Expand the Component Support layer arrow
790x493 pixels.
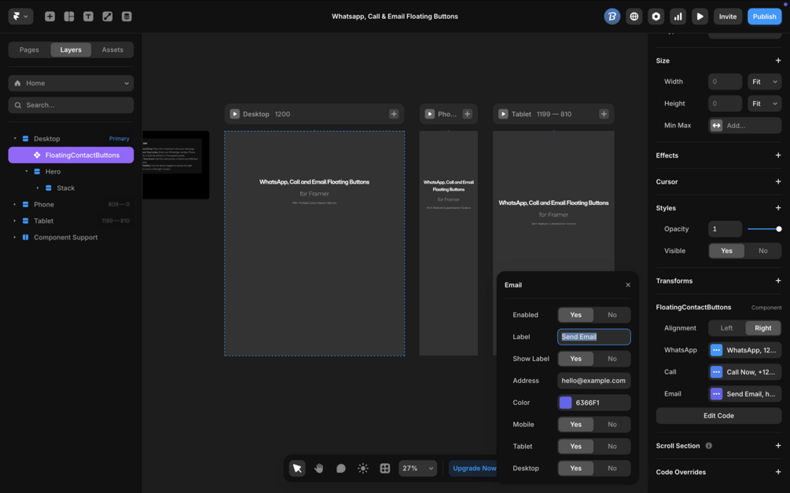tap(15, 237)
